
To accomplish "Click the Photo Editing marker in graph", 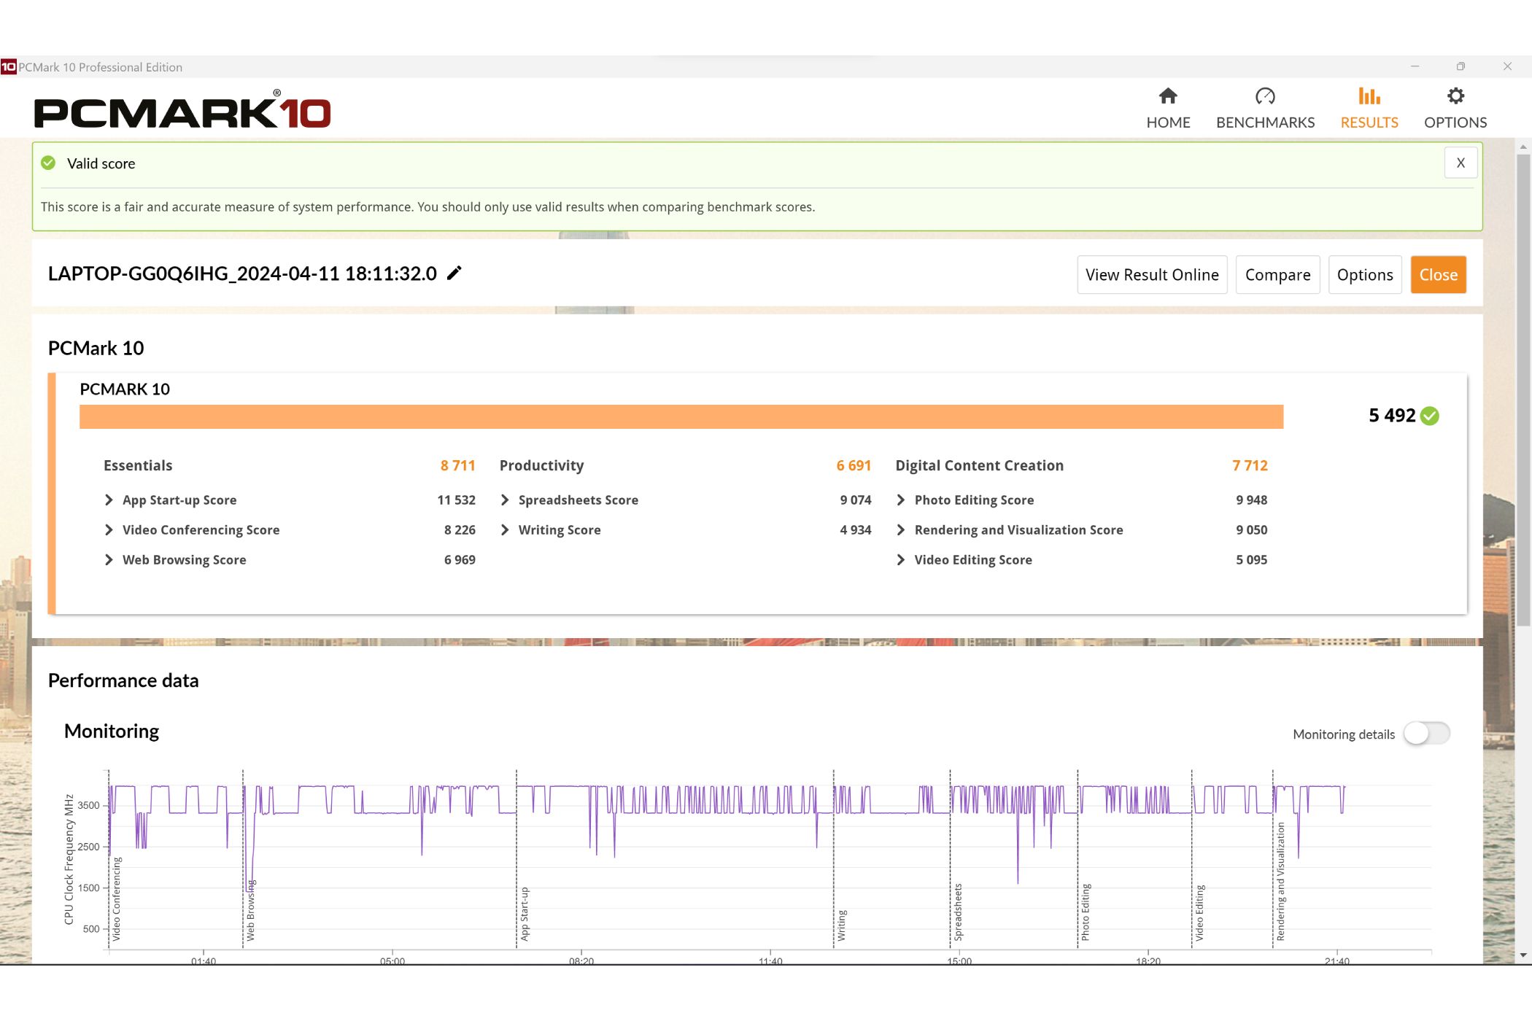I will [x=1086, y=912].
